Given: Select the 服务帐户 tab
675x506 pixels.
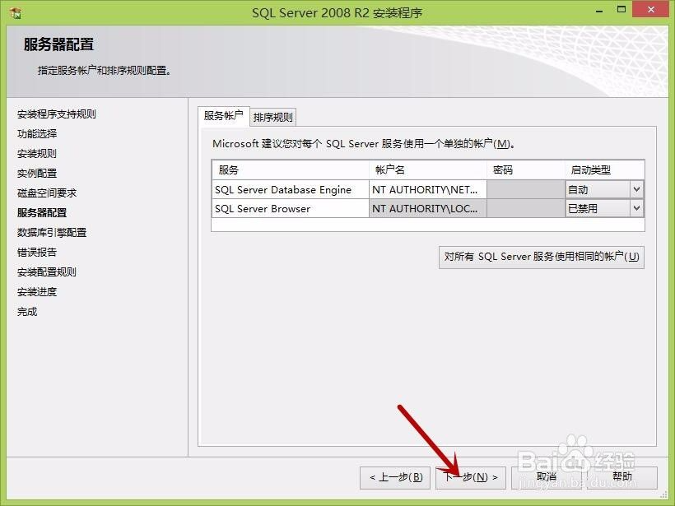Looking at the screenshot, I should click(224, 116).
